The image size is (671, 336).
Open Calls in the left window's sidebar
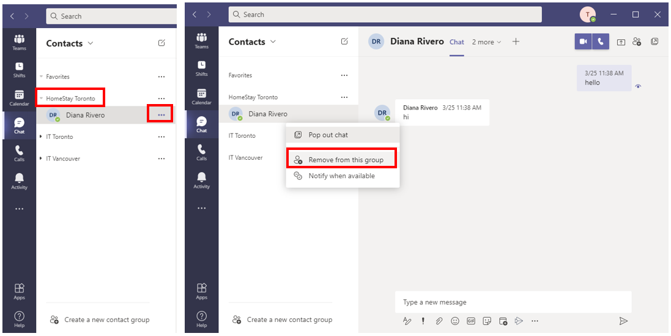click(19, 154)
